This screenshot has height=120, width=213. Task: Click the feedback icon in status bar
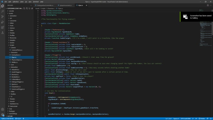pos(207,119)
